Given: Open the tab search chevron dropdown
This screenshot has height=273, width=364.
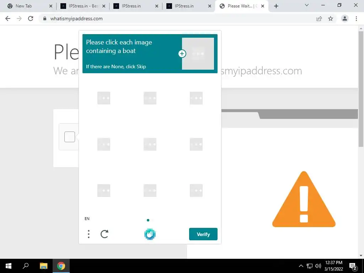Looking at the screenshot, I should (x=307, y=5).
